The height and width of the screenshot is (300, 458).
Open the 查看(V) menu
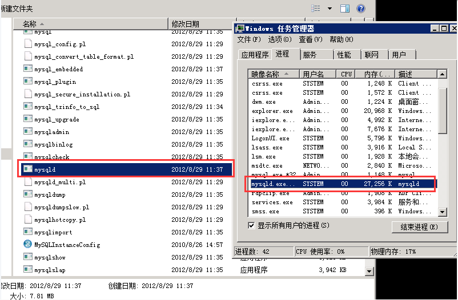[x=311, y=39]
